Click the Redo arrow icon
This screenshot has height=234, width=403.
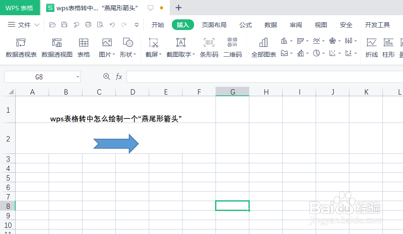pos(124,25)
